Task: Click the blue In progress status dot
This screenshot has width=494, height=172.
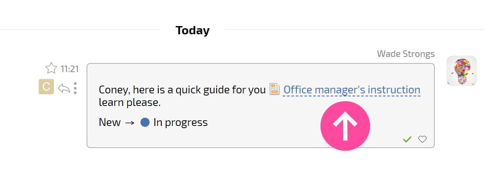Action: (145, 122)
